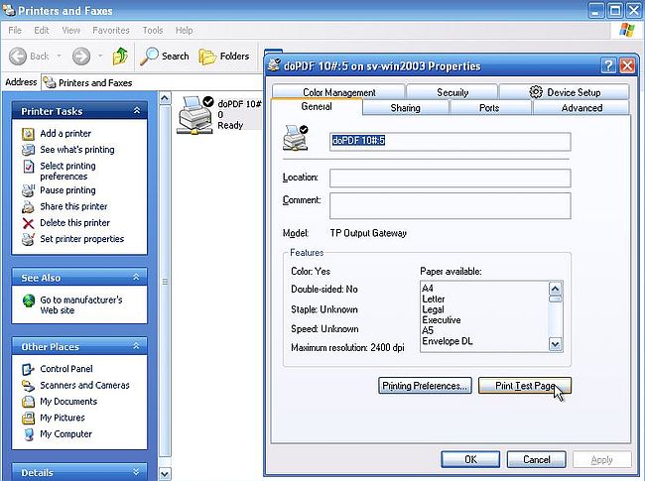Collapse the Other Places panel

coord(137,346)
